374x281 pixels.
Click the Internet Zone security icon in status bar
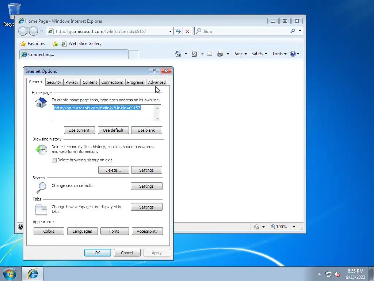tap(257, 227)
